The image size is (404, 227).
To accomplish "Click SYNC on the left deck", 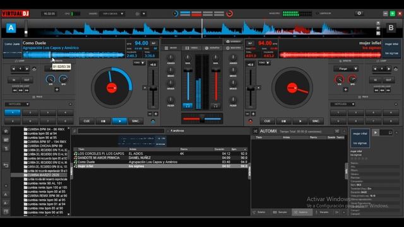I will (x=136, y=121).
